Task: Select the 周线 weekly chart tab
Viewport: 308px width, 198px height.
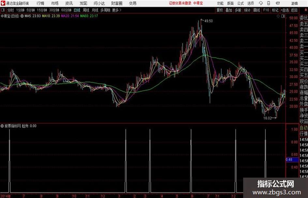Action: click(x=86, y=10)
